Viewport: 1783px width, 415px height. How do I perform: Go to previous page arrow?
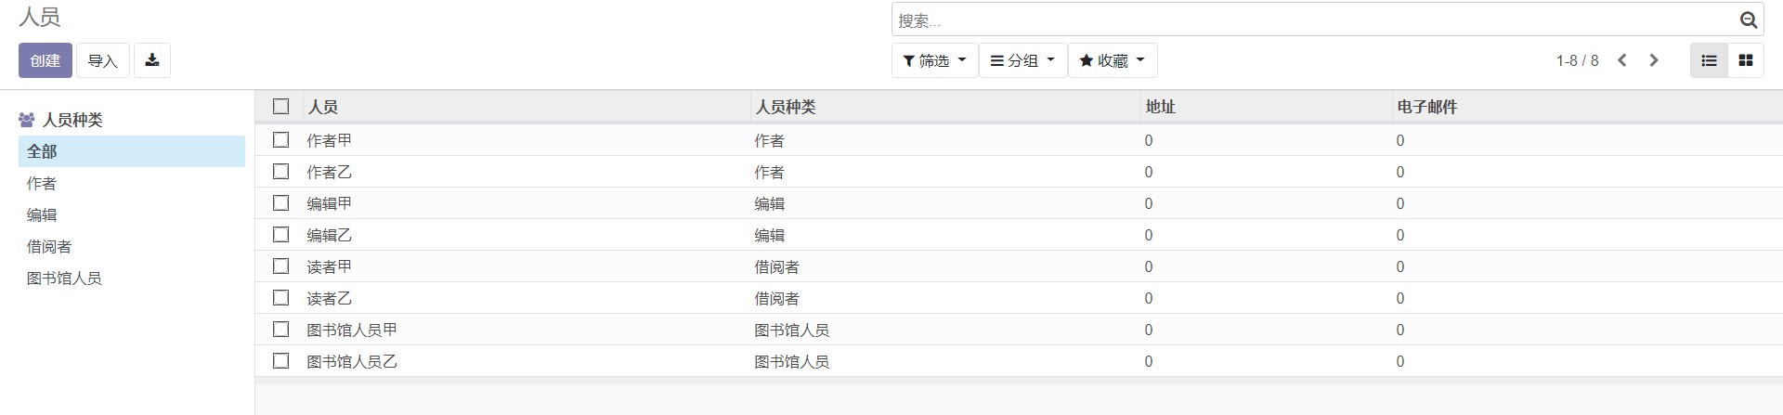[1622, 60]
